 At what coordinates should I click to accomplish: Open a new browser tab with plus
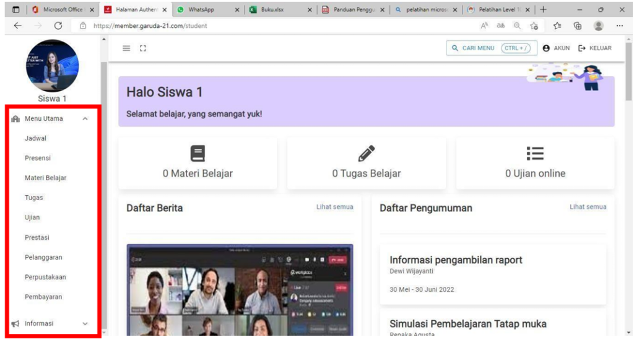(x=543, y=9)
